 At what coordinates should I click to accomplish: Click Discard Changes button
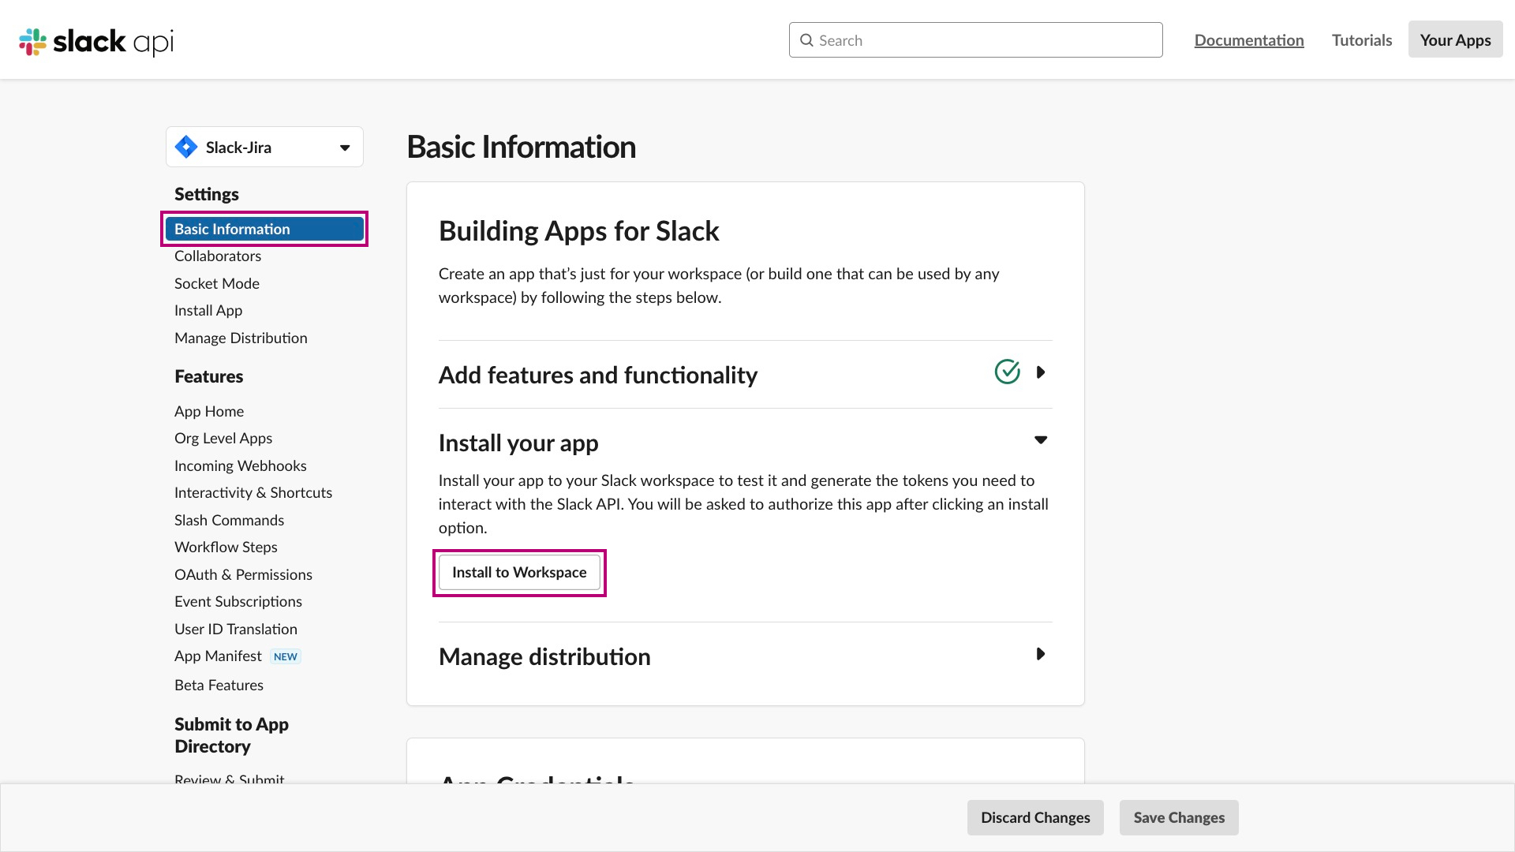click(1035, 818)
